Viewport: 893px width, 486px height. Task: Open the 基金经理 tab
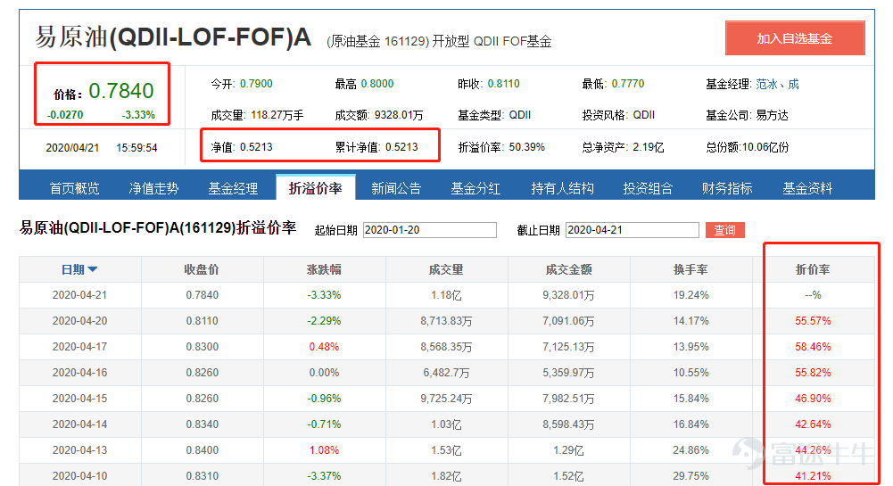click(x=233, y=188)
